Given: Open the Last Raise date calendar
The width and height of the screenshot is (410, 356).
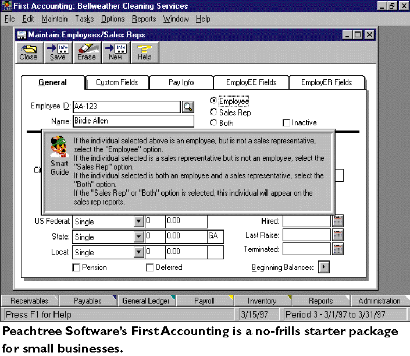Looking at the screenshot, I should [x=338, y=235].
